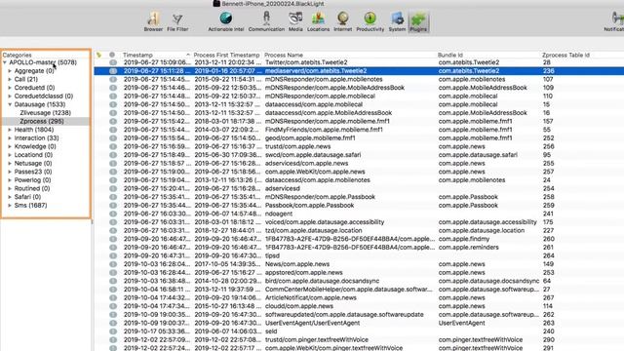Open the Communication view
Viewport: 624px width, 351px height.
pyautogui.click(x=266, y=21)
